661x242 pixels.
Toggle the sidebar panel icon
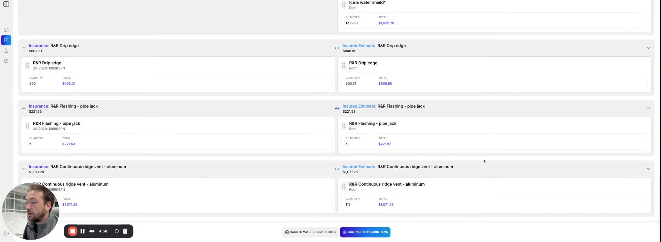[x=6, y=4]
